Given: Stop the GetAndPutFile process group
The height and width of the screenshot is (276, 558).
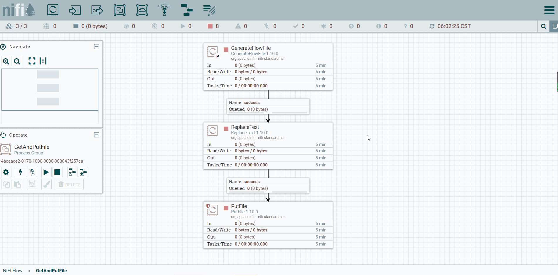Looking at the screenshot, I should [57, 172].
